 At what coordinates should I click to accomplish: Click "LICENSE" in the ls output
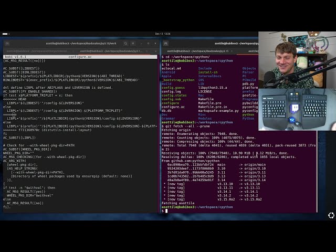click(205, 91)
